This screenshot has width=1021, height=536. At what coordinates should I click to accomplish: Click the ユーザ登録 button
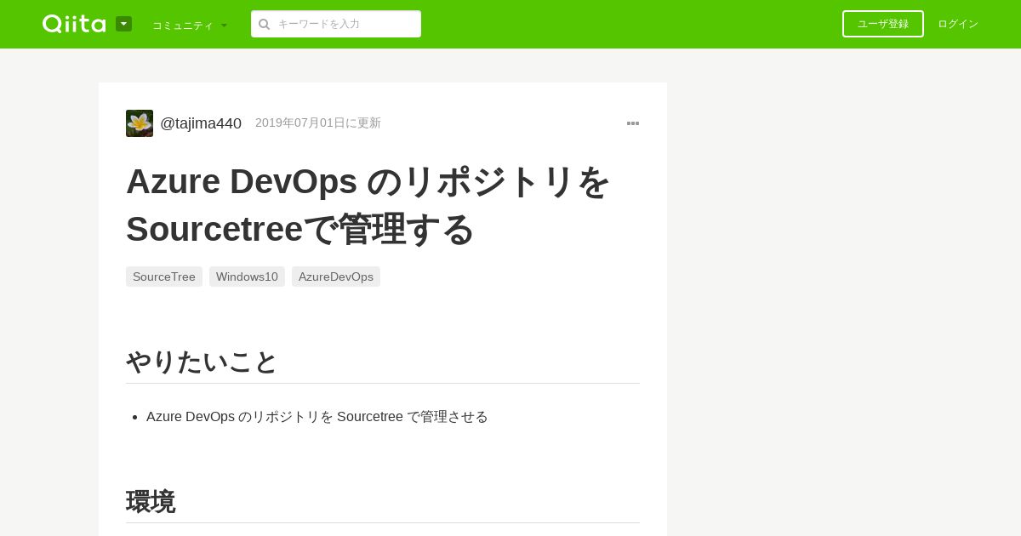pos(883,24)
